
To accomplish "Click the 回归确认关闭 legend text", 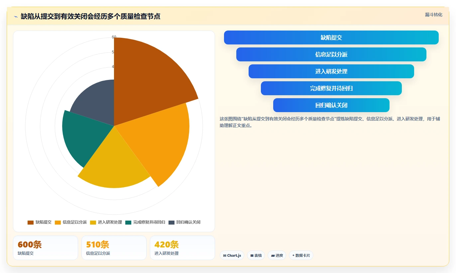I will tap(188, 222).
